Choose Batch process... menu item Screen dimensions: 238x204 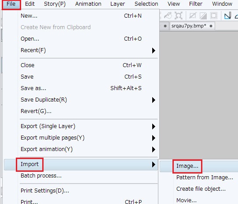click(x=88, y=176)
